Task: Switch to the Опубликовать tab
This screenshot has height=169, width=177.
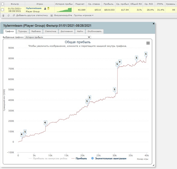Action: (x=95, y=31)
